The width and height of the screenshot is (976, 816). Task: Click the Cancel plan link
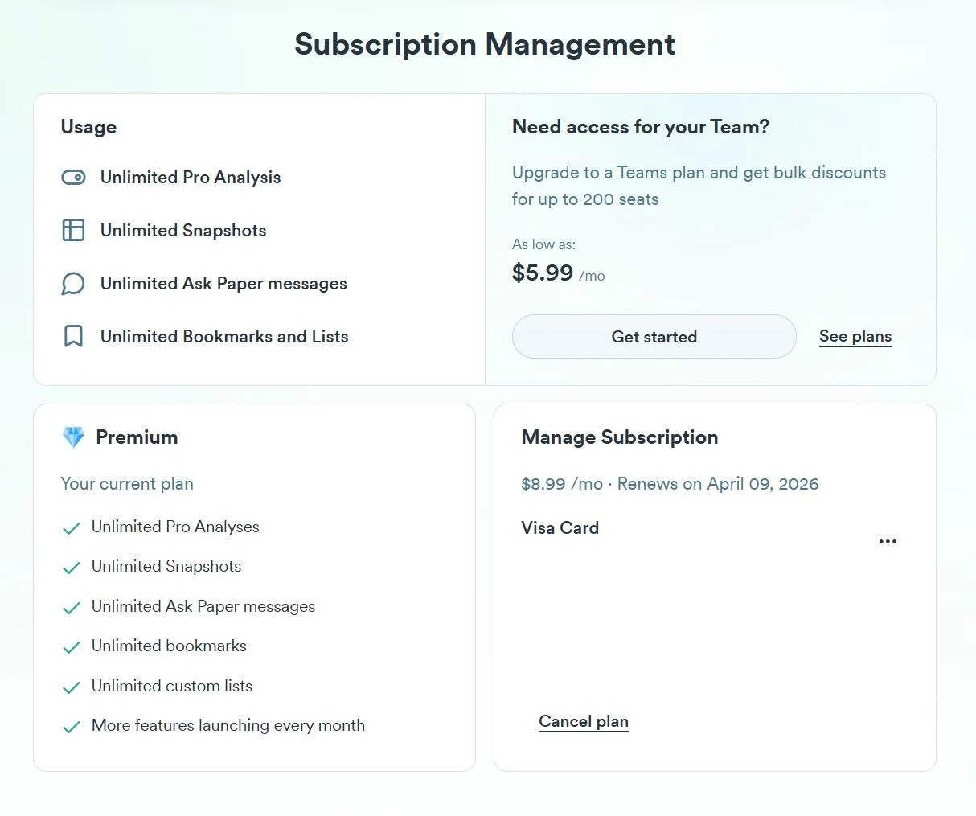point(584,721)
